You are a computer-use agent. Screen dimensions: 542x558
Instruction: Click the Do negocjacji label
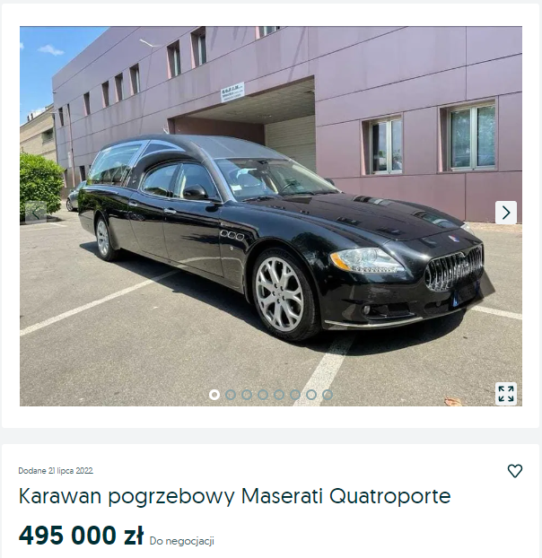182,541
